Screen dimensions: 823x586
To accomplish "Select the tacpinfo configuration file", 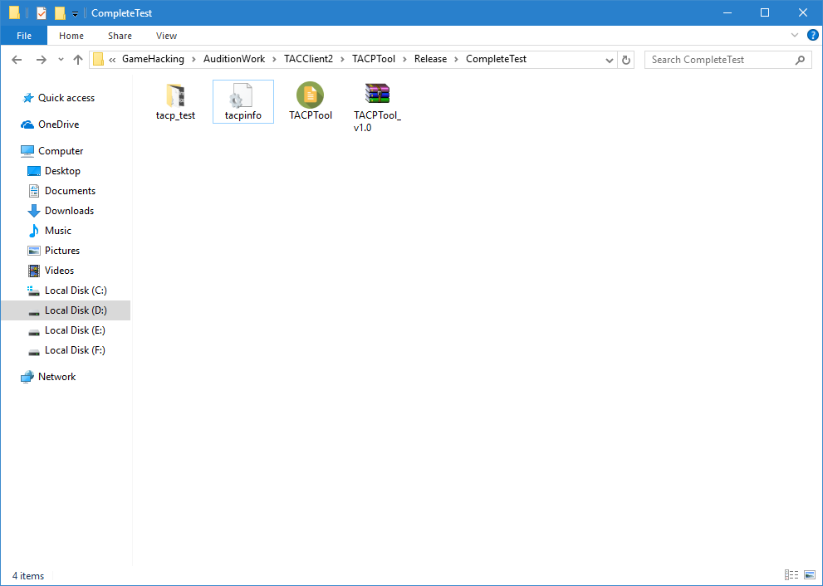I will tap(242, 101).
